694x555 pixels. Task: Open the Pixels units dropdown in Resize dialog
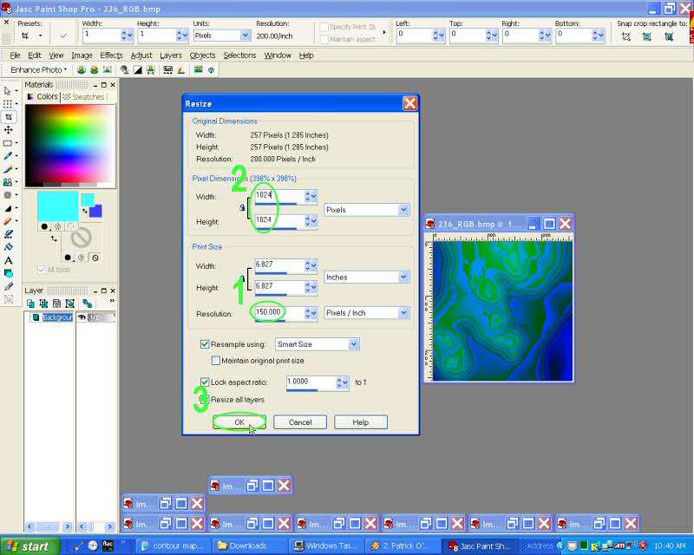point(403,210)
